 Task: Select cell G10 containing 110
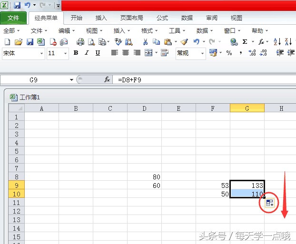pos(247,194)
